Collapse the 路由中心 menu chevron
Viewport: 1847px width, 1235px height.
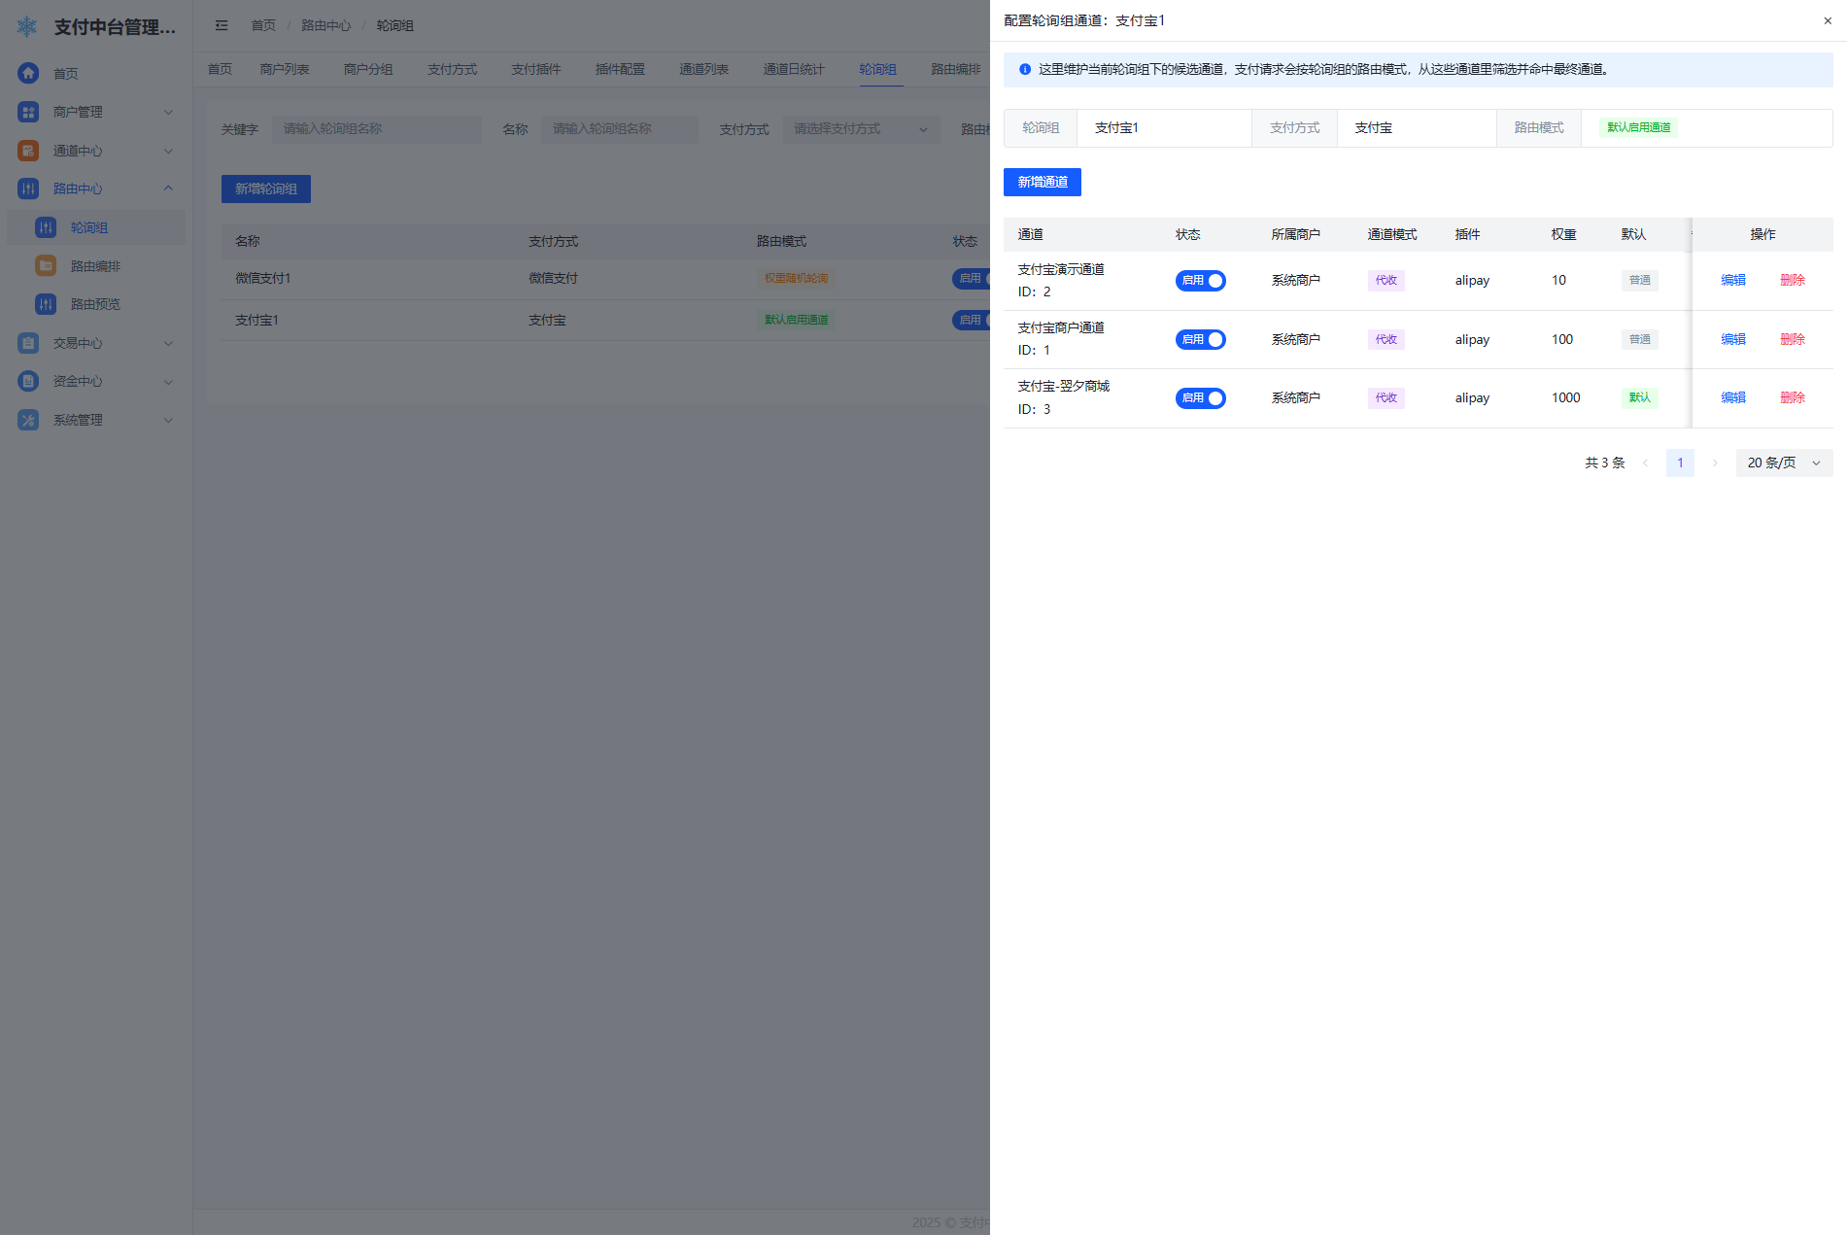[168, 189]
